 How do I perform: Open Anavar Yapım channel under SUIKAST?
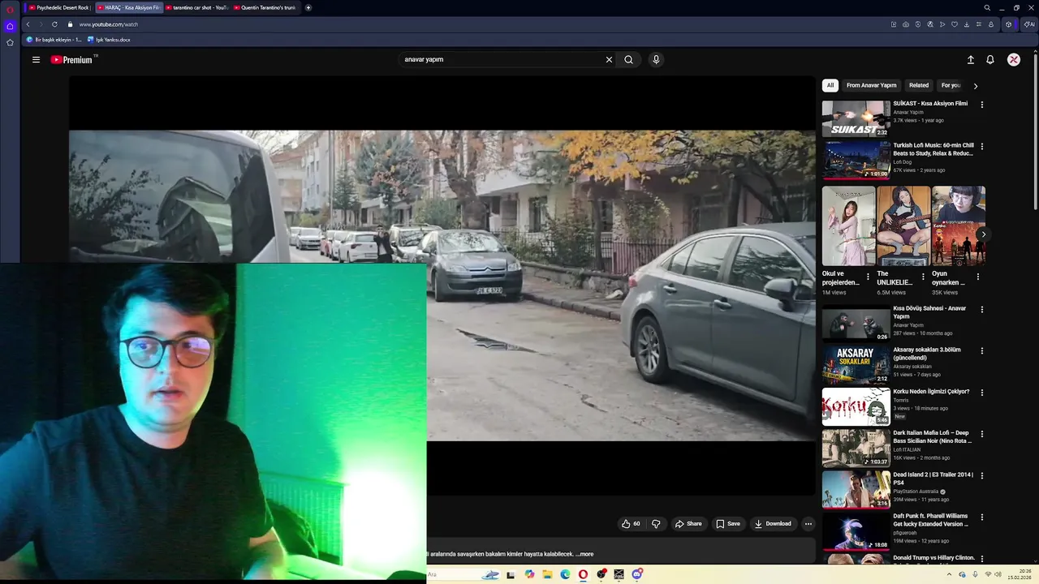(908, 113)
